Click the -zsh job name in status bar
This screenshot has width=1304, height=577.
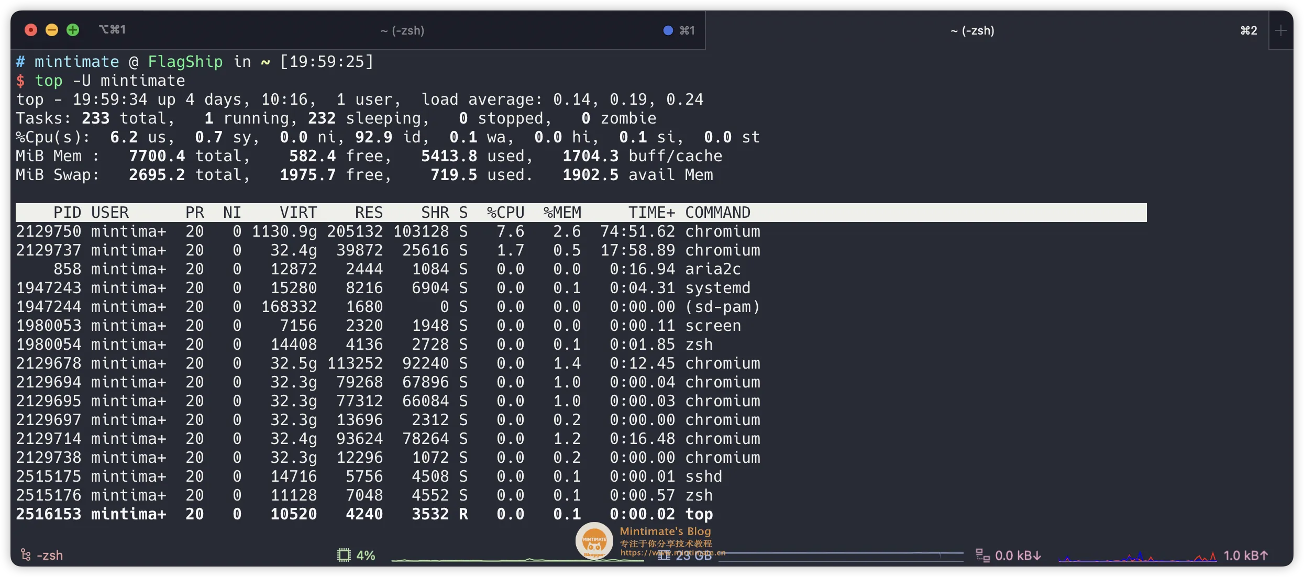[x=50, y=555]
